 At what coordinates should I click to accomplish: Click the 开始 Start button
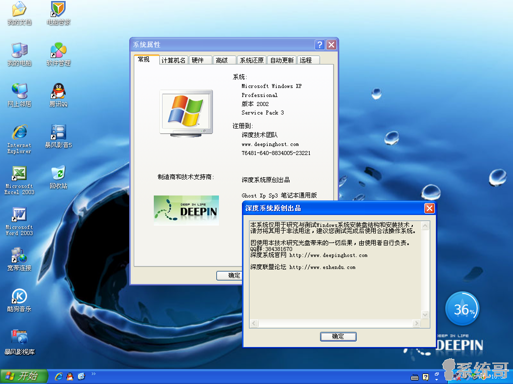pos(24,376)
